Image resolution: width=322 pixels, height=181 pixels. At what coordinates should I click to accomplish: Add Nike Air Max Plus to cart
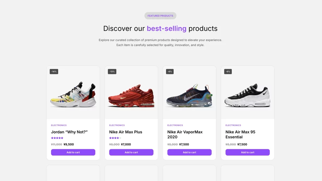(131, 152)
